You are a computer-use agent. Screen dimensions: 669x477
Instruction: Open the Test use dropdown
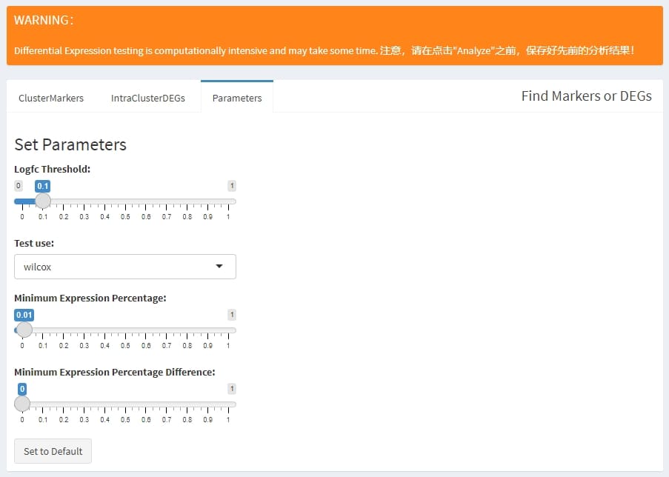(x=124, y=267)
